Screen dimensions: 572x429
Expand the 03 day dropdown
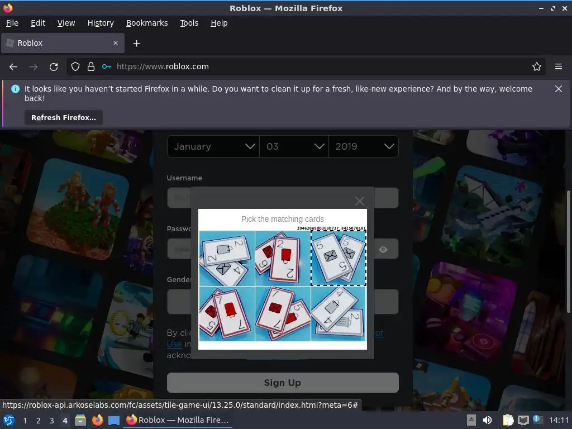(294, 146)
